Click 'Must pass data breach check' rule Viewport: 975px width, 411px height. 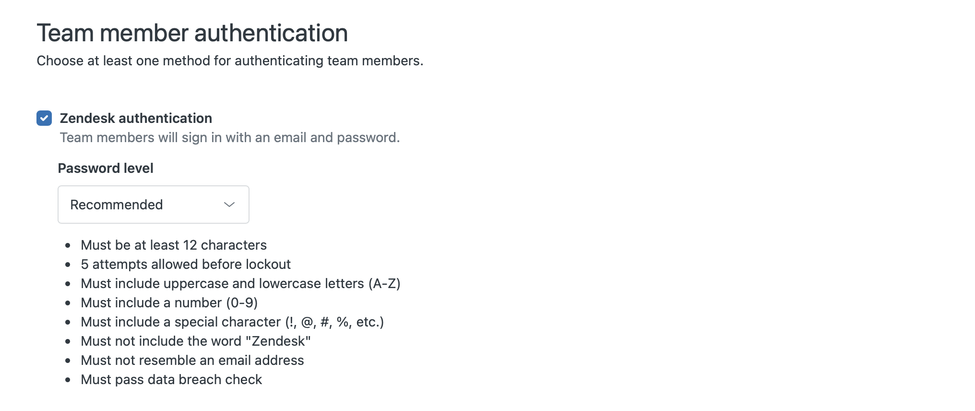171,379
